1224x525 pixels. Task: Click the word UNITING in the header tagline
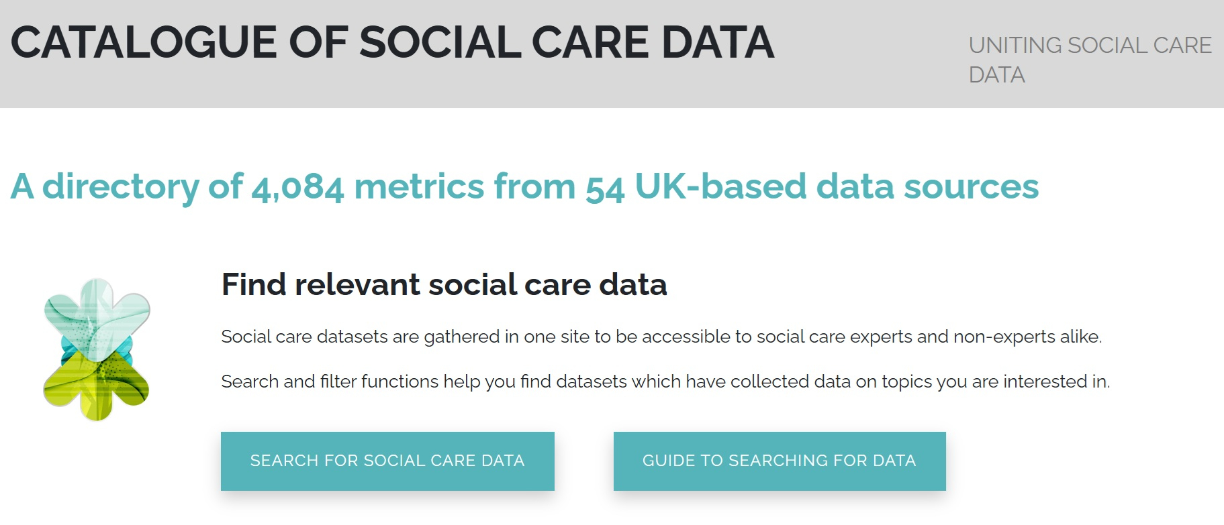point(1015,46)
